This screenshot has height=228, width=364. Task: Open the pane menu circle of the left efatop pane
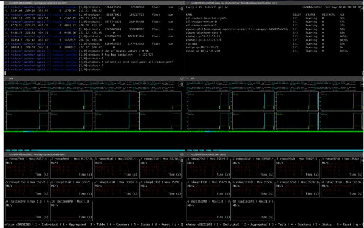(x=182, y=154)
